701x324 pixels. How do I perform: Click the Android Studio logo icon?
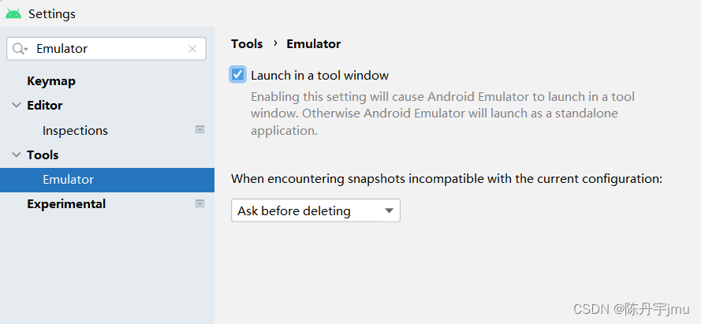13,13
